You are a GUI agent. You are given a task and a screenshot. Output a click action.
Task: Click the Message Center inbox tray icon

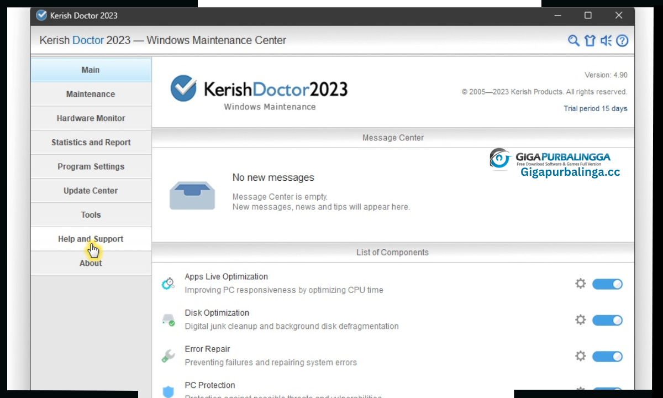point(192,195)
